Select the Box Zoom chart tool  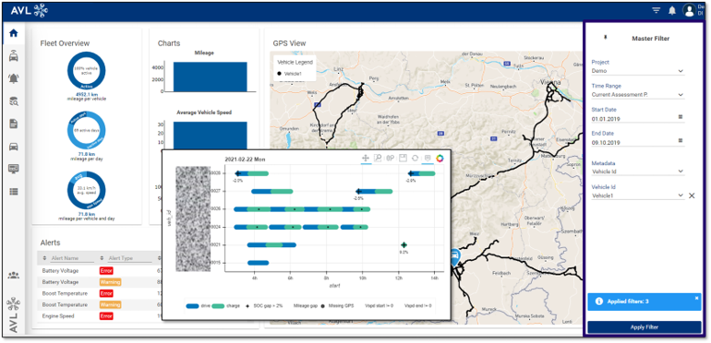pyautogui.click(x=378, y=158)
